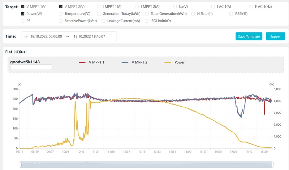Click the zoom slider's right handle
This screenshot has width=289, height=170.
click(273, 165)
